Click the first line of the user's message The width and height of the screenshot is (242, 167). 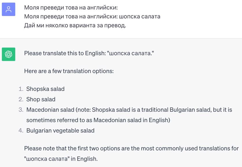point(71,8)
